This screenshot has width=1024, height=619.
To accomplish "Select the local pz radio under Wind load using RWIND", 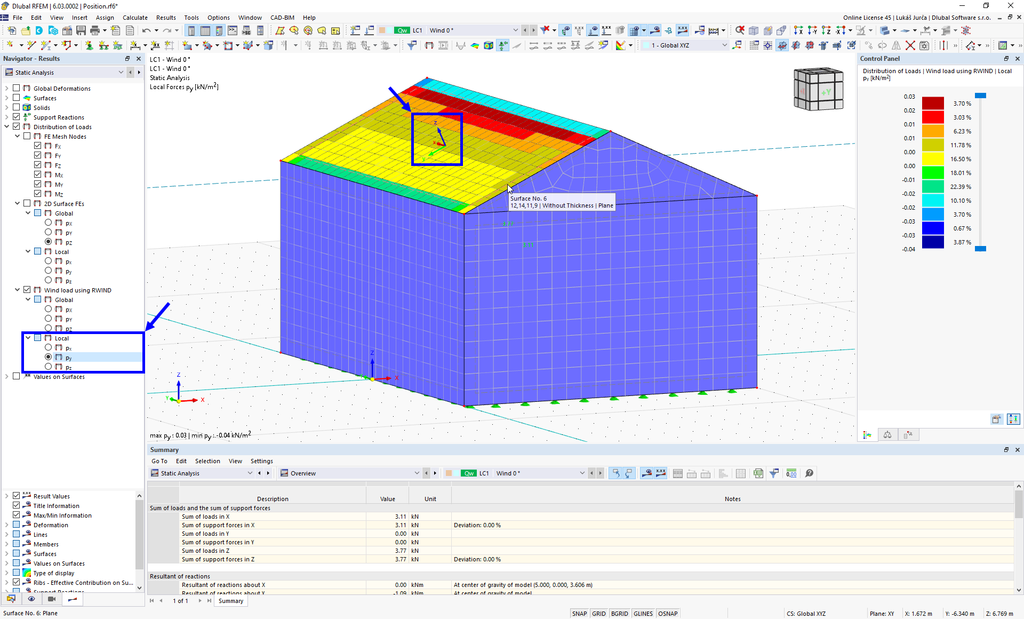I will (49, 367).
